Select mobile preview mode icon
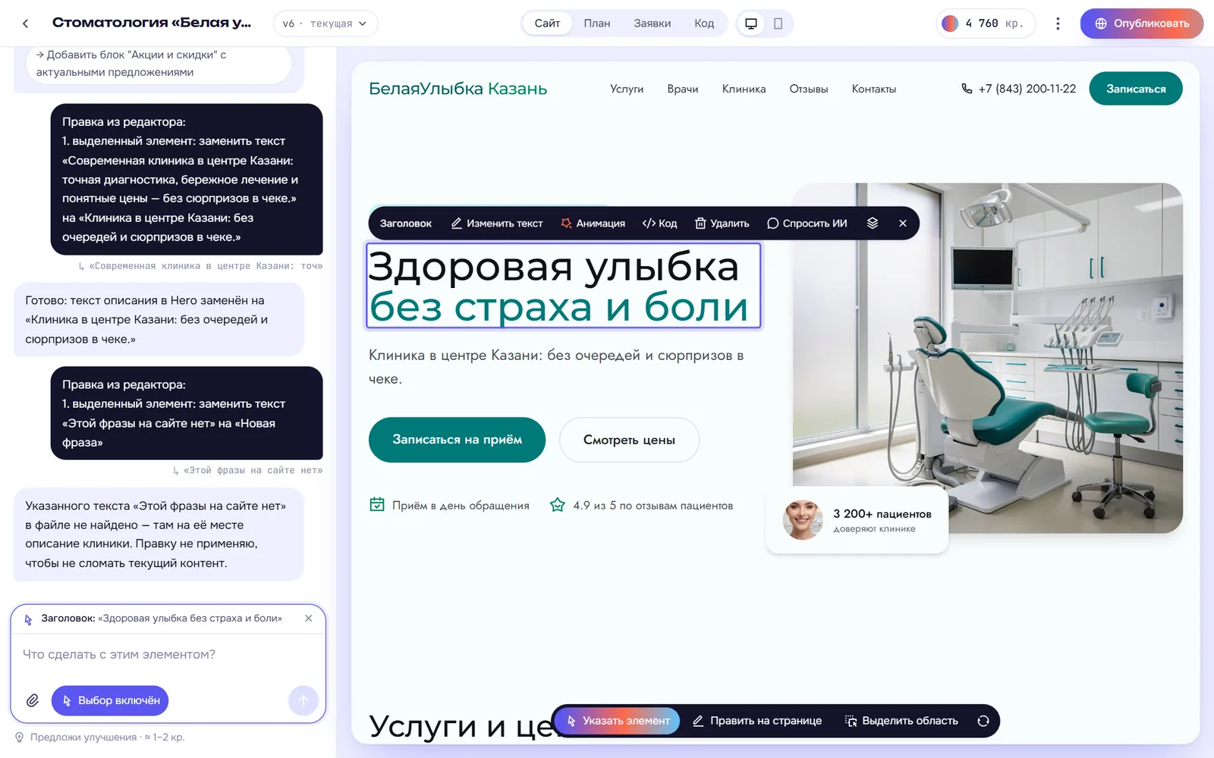 778,23
